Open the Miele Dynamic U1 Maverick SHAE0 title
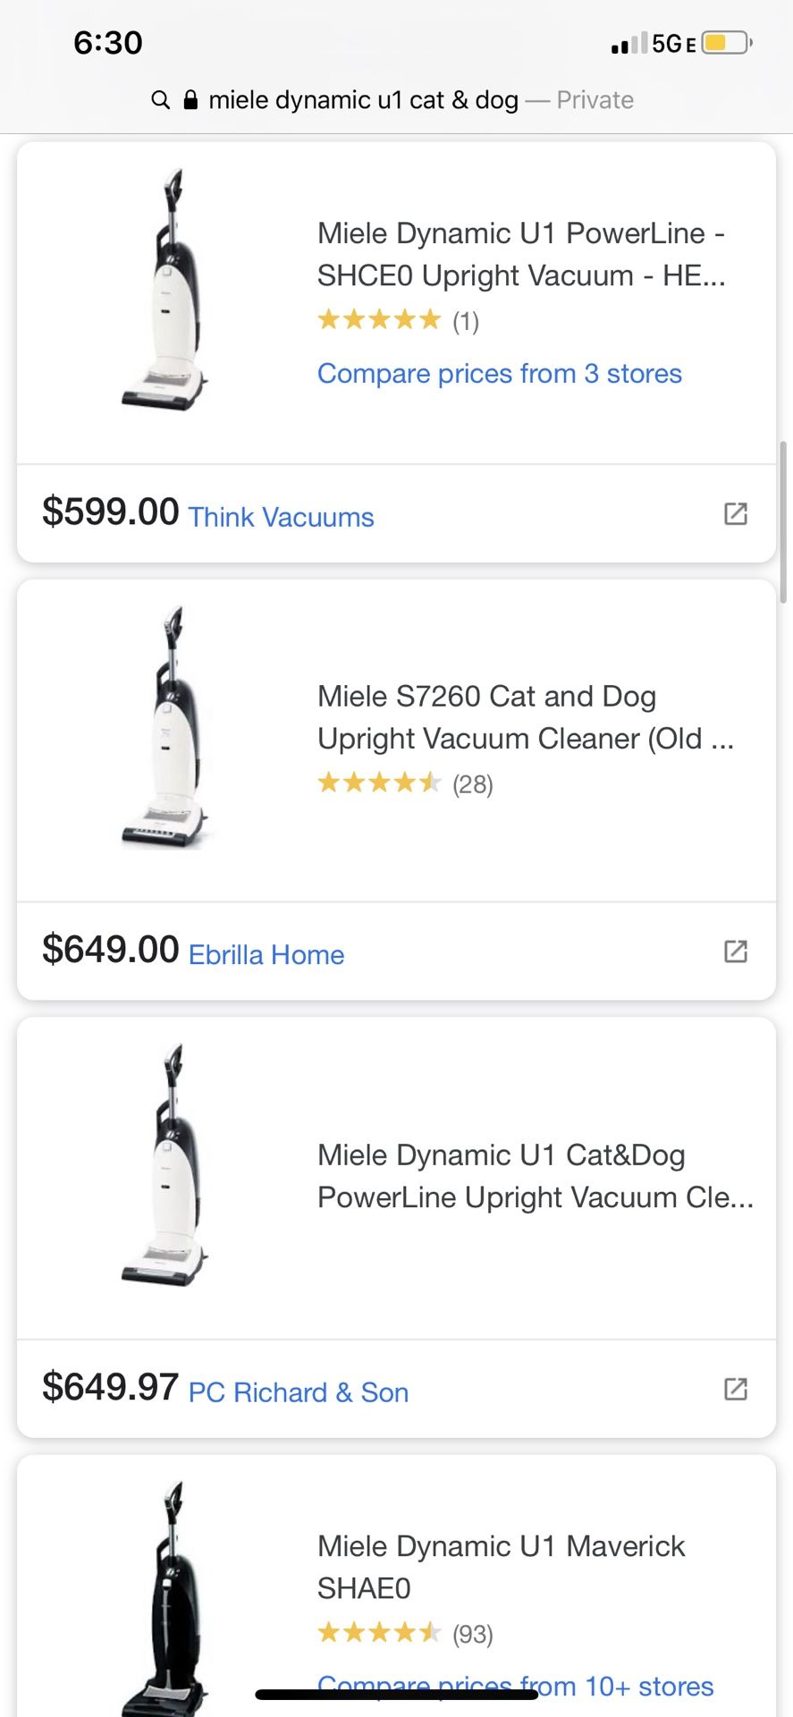Screen dimensions: 793x1717 coord(501,1567)
